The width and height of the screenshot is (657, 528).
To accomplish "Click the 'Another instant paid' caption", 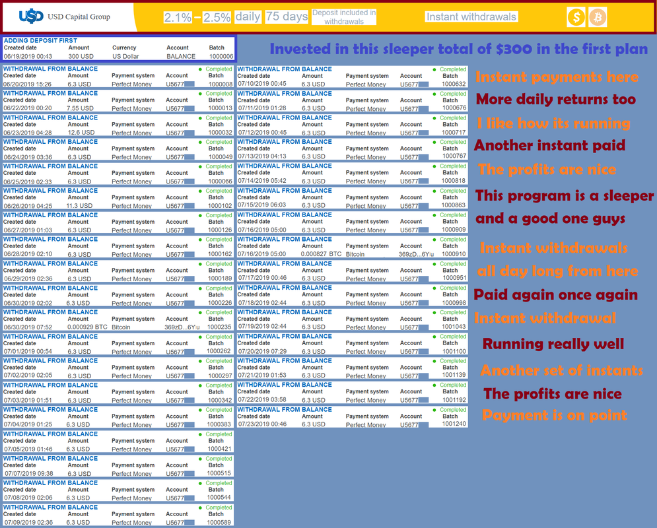I will [550, 145].
